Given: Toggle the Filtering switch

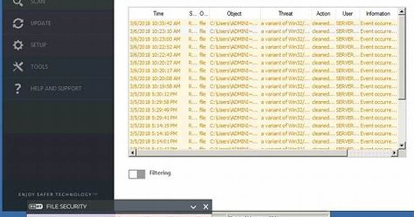Looking at the screenshot, I should pyautogui.click(x=137, y=174).
